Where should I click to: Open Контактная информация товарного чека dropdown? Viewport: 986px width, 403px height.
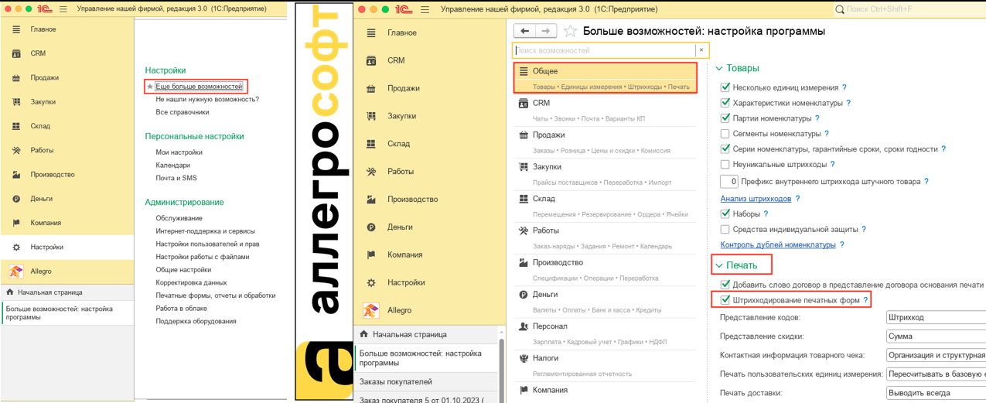point(936,355)
